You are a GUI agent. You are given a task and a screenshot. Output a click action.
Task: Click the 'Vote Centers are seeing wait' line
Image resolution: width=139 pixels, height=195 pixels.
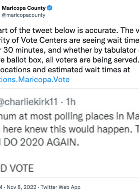(x=69, y=40)
